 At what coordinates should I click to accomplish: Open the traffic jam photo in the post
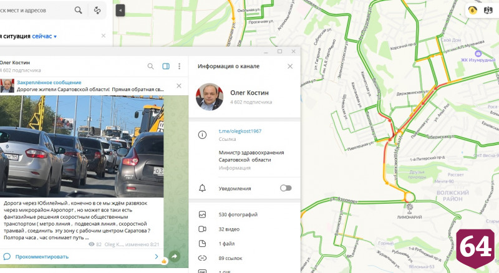point(82,146)
